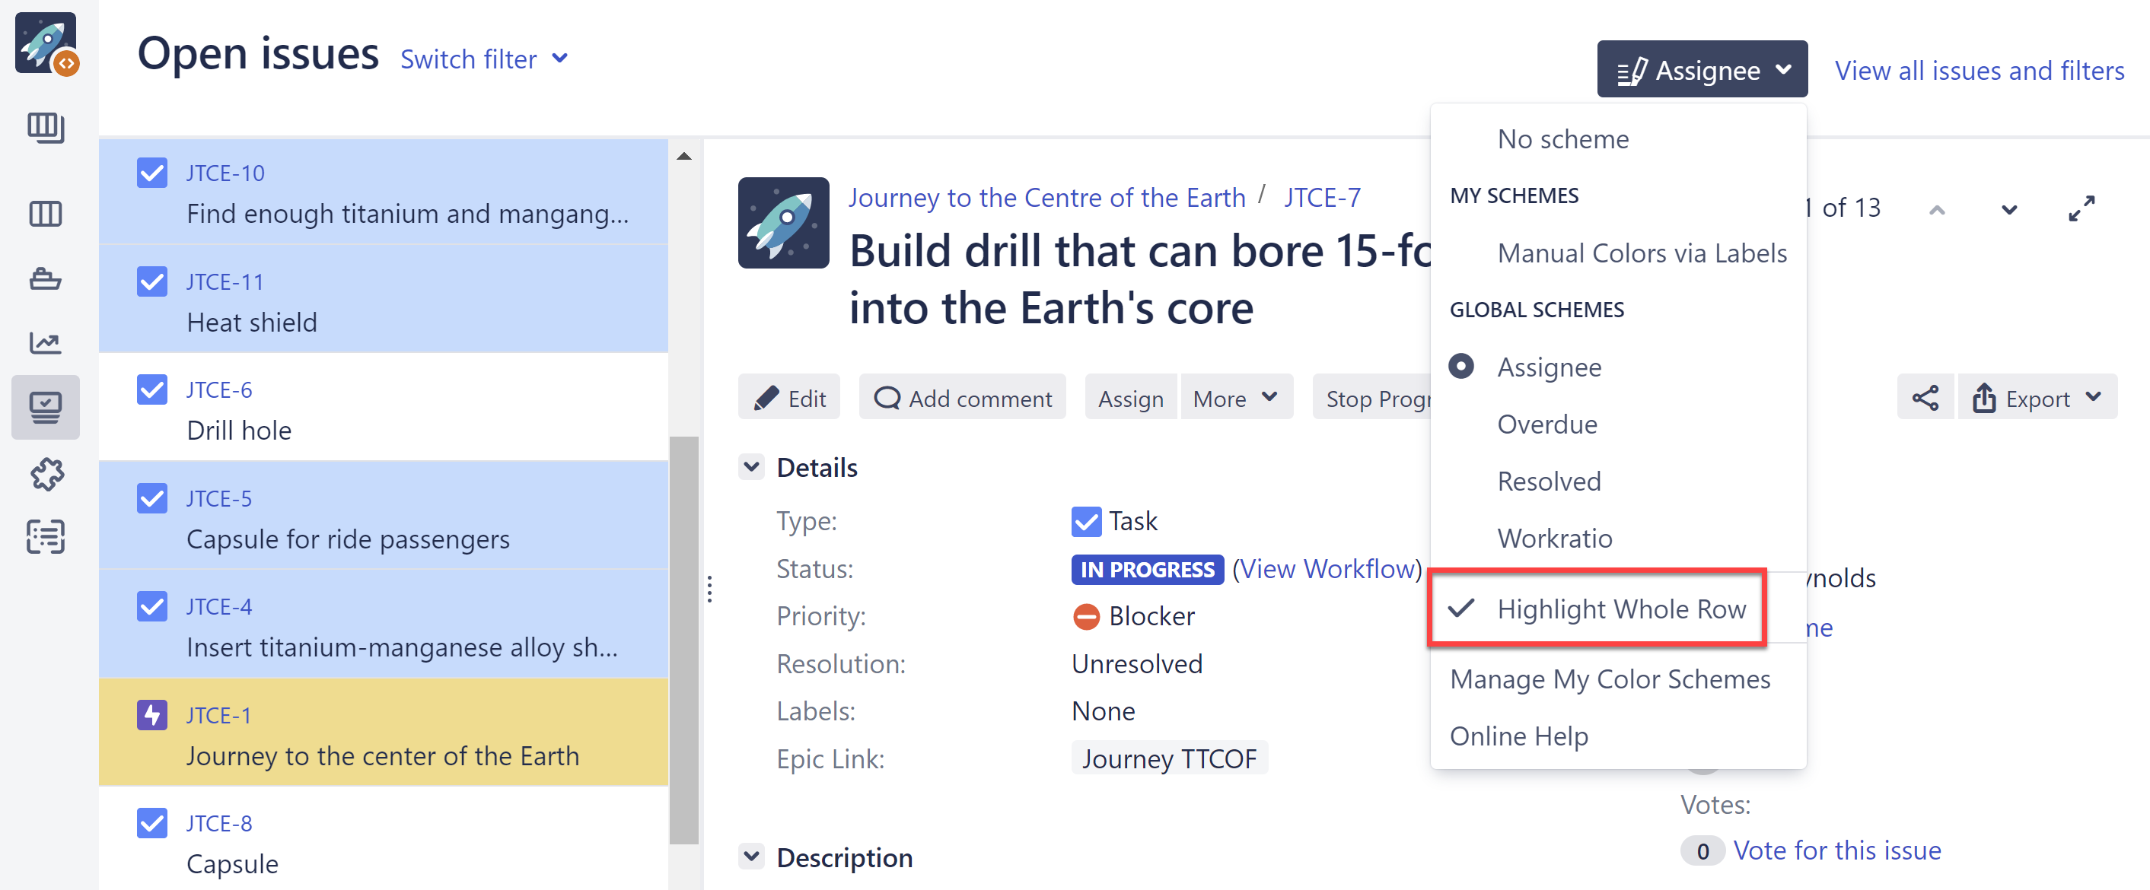
Task: Expand issue to full screen view
Action: click(x=2081, y=208)
